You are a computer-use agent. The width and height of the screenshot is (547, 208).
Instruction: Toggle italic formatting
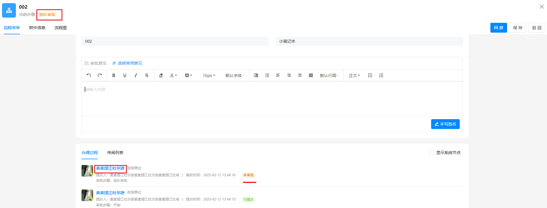pos(136,75)
